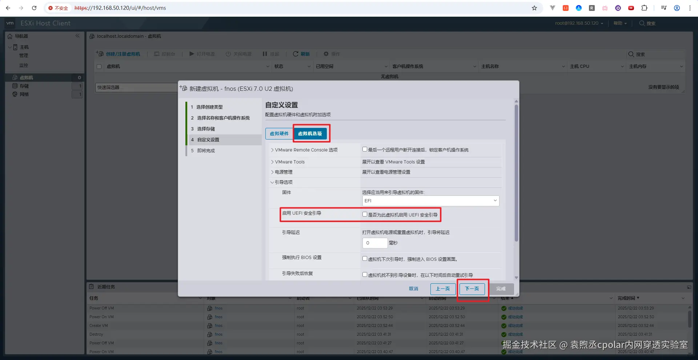The width and height of the screenshot is (698, 360).
Task: Open the 帮助 dropdown menu
Action: pyautogui.click(x=620, y=23)
